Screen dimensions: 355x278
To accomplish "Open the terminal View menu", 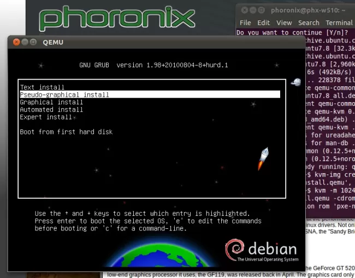I will point(284,23).
